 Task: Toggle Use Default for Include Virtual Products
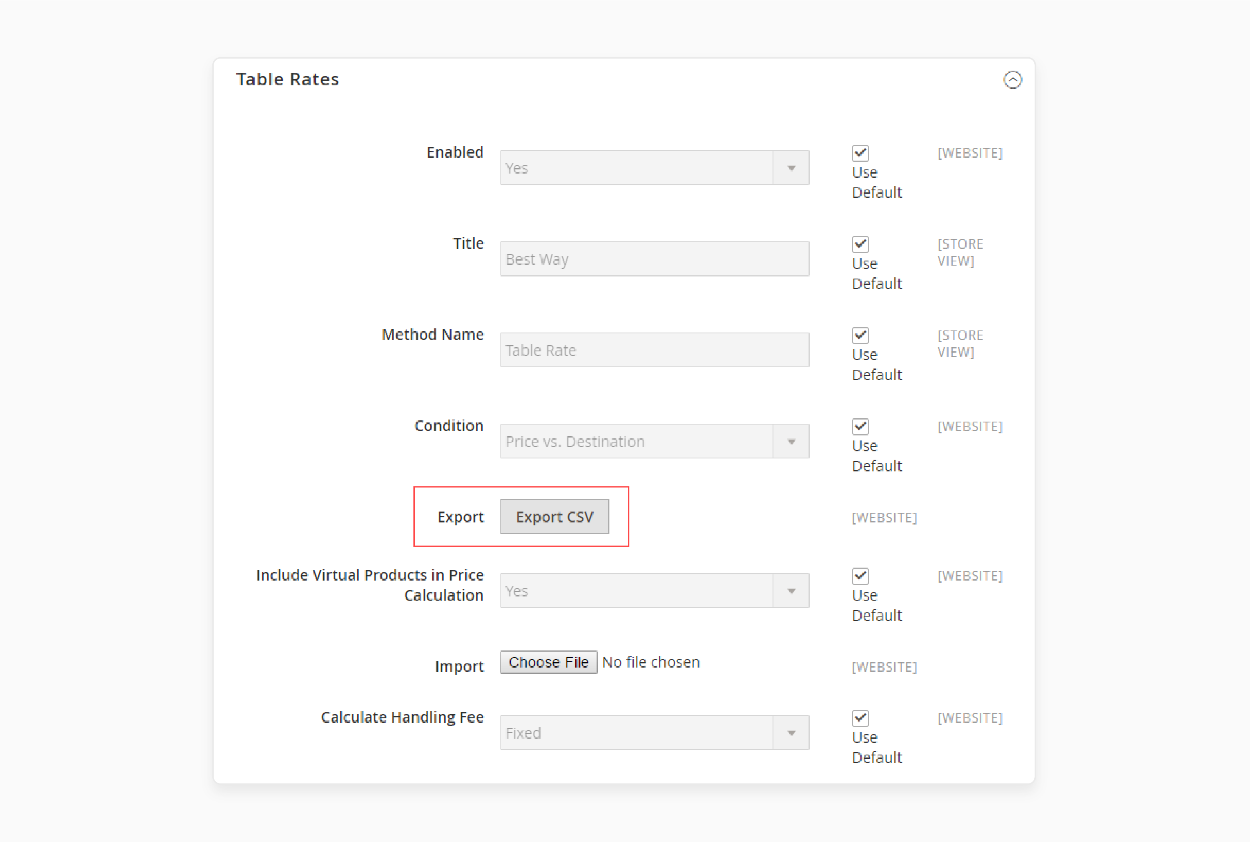tap(860, 576)
